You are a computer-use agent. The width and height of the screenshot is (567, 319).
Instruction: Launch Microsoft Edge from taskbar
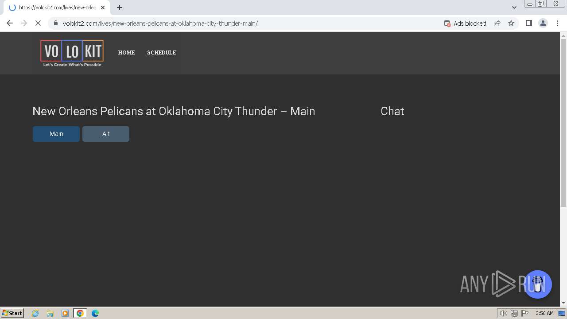tap(95, 313)
